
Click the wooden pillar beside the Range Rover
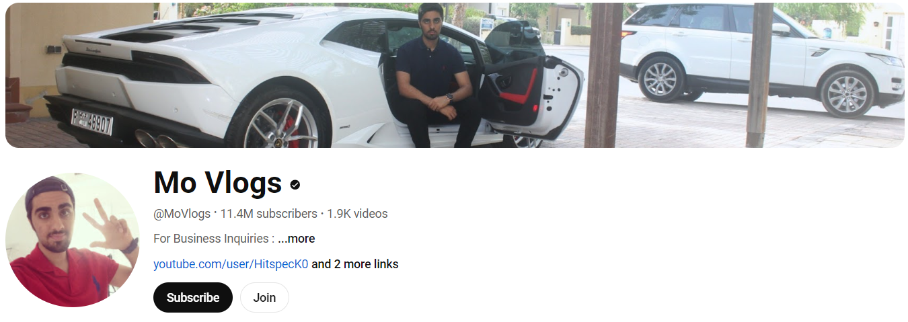tap(759, 74)
